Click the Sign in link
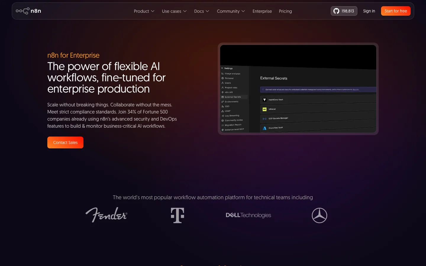This screenshot has width=426, height=266. click(369, 11)
